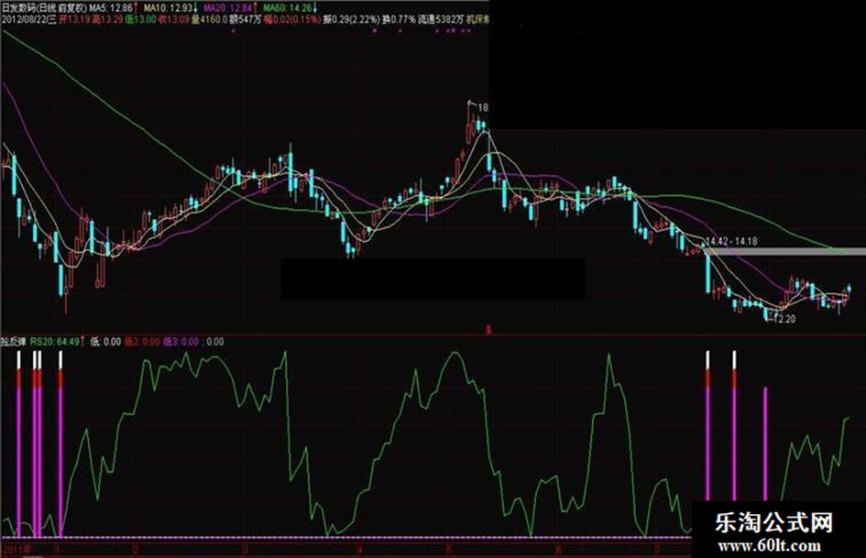866x558 pixels.
Task: Click the gap price label 14.42 - 14.18
Action: point(732,241)
